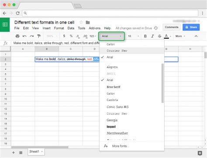Open the all sheets list icon
Screen dimensions: 207x158
click(x=21, y=152)
